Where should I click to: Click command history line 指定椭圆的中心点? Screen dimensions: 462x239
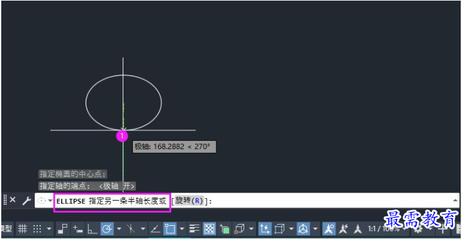click(x=73, y=174)
